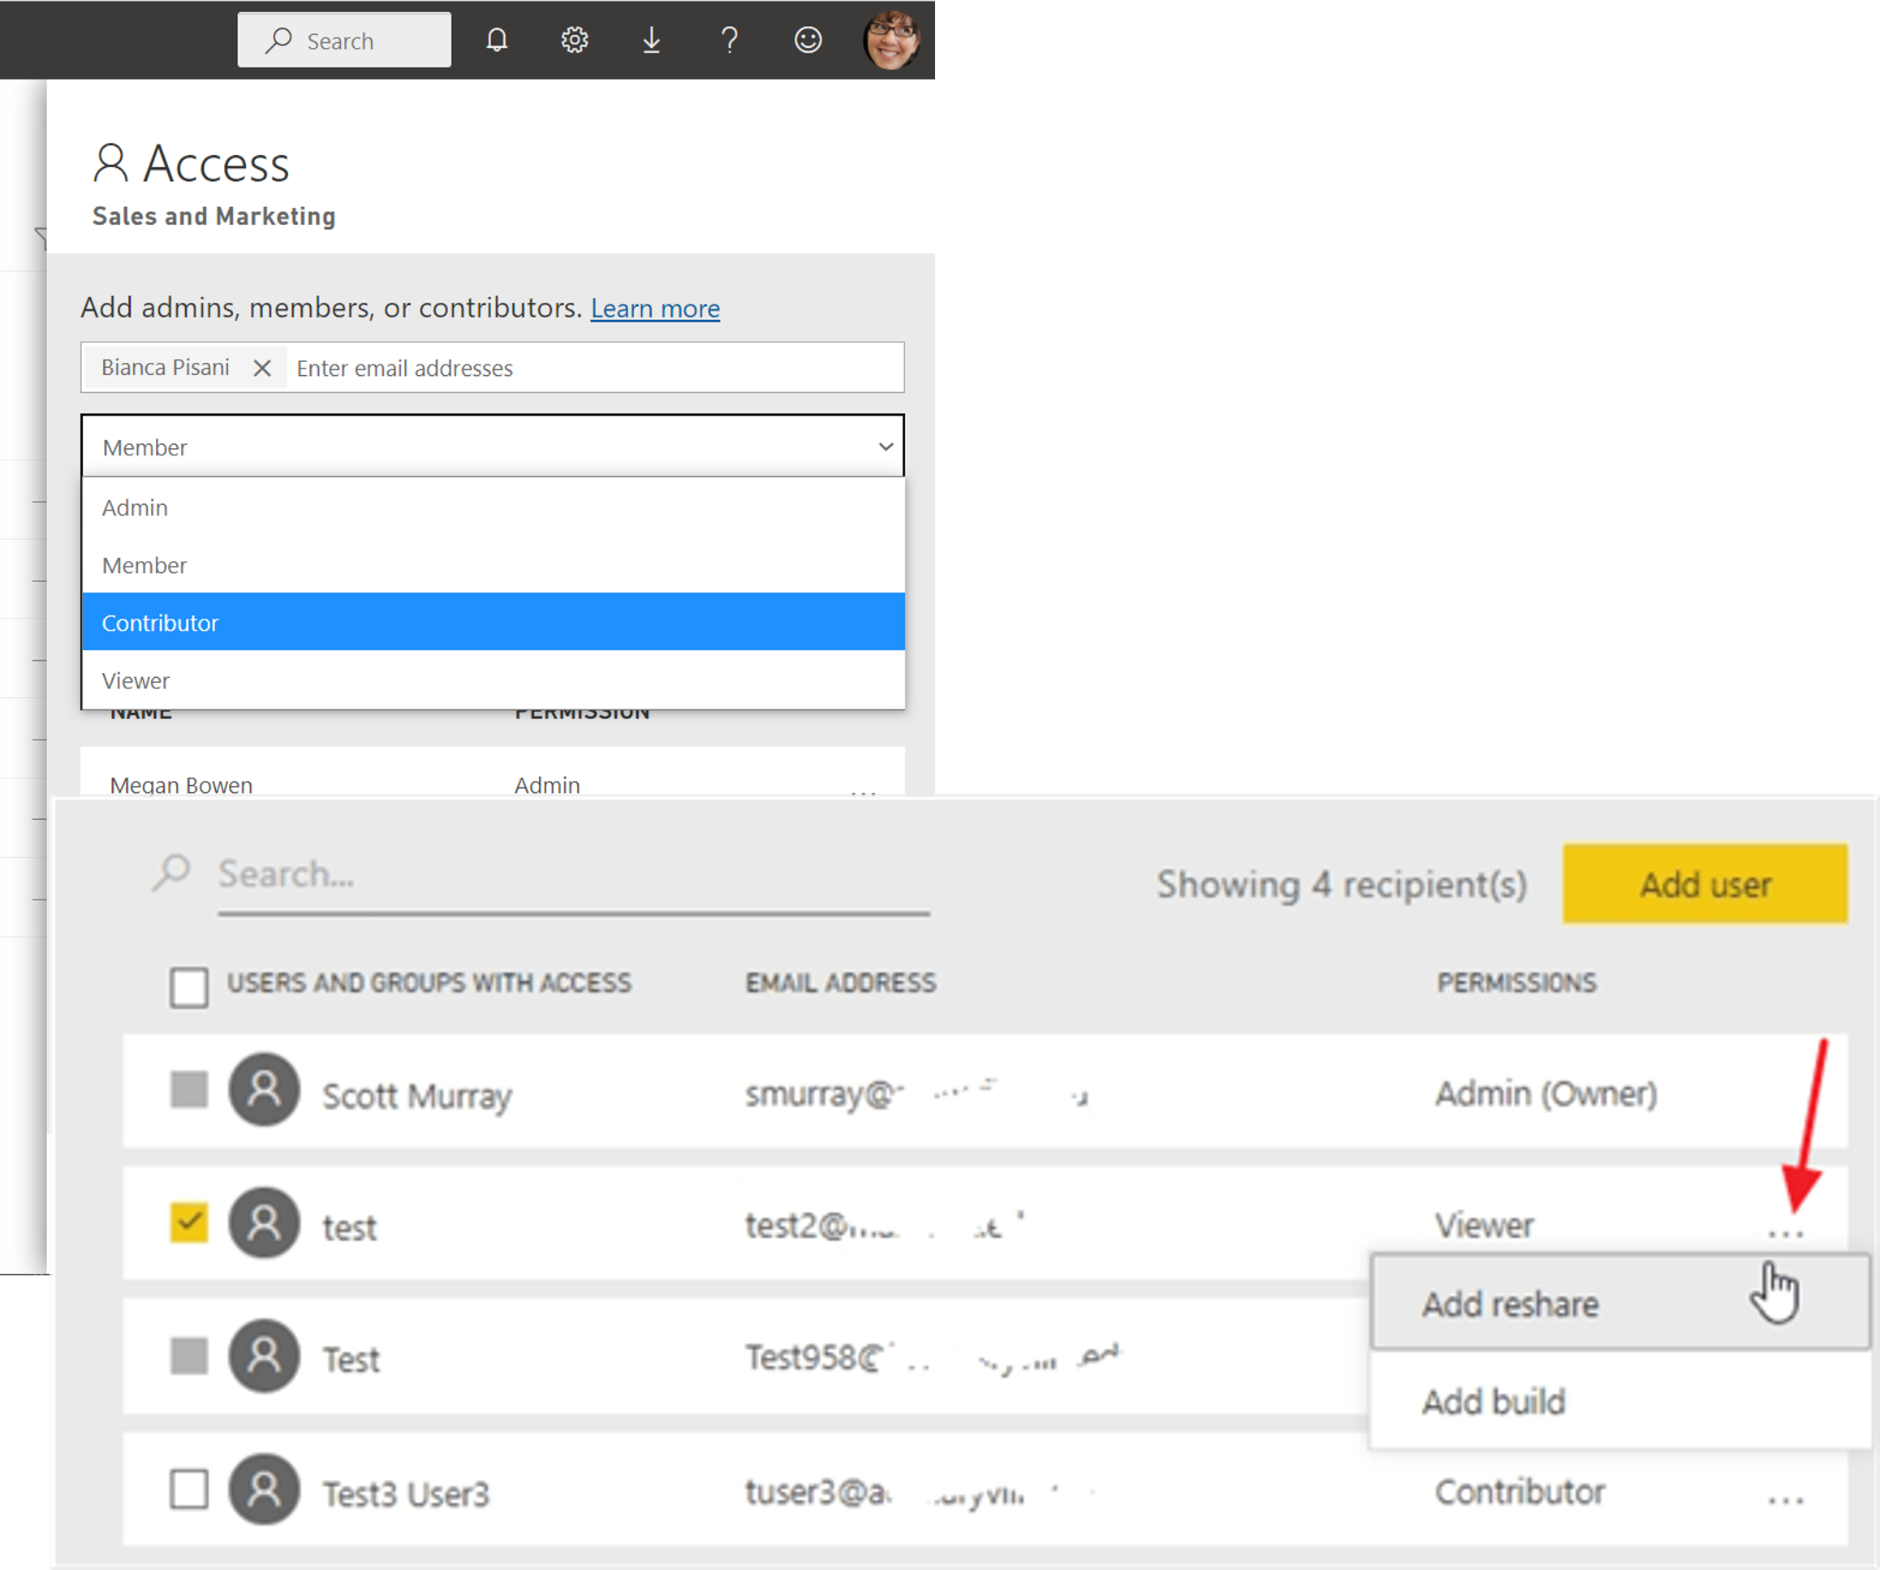The image size is (1880, 1570).
Task: Click the tuser3 email address
Action: click(x=921, y=1492)
